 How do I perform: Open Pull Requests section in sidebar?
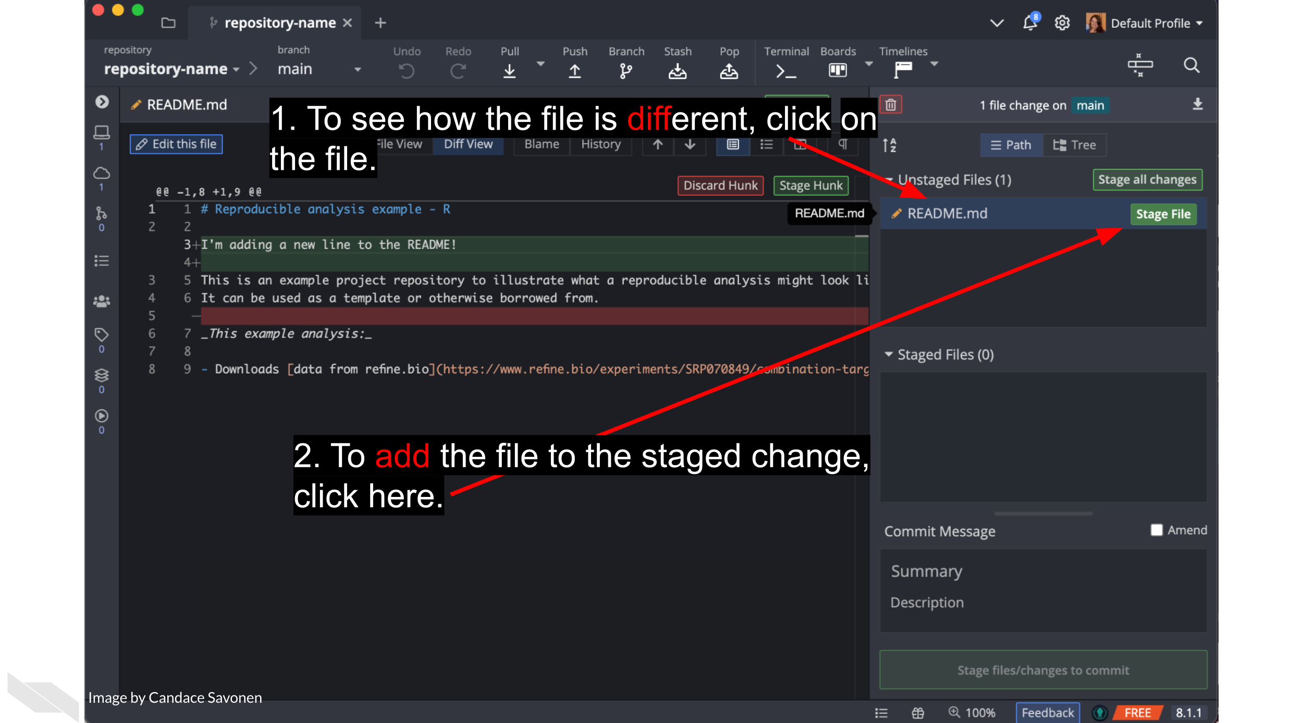point(102,219)
